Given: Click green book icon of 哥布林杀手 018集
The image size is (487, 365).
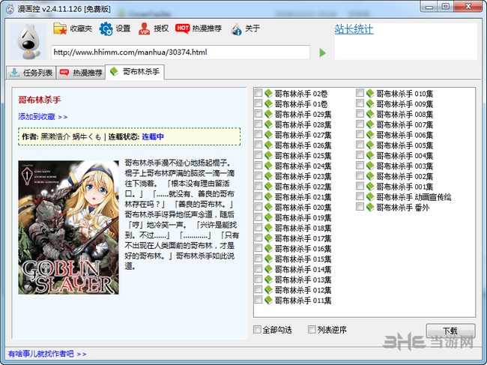Looking at the screenshot, I should (268, 228).
